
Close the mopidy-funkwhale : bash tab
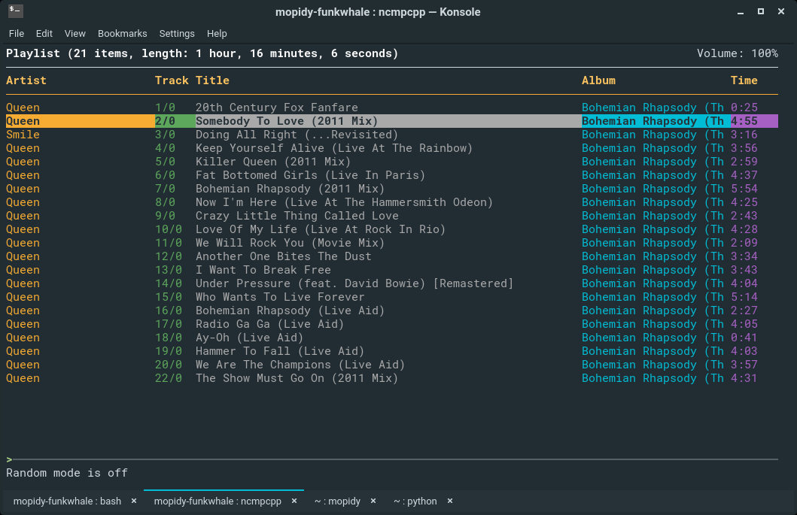click(134, 501)
